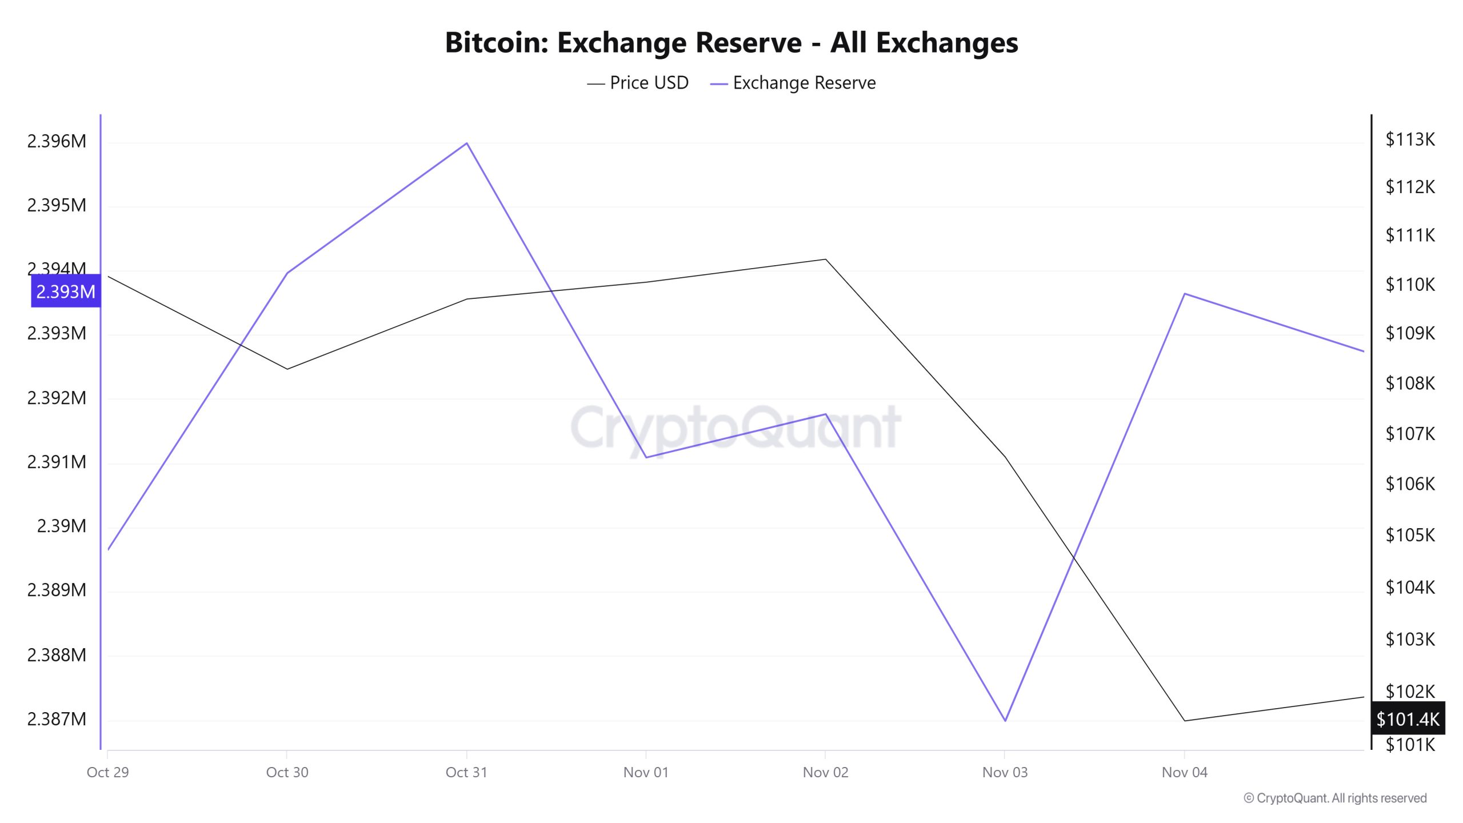Viewport: 1463px width, 823px height.
Task: Select the Nov 01 date tick label
Action: [646, 772]
